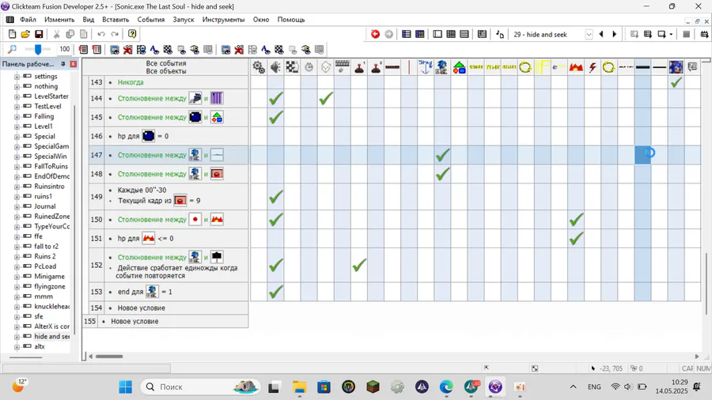Click the Storyboard controls column header
The width and height of the screenshot is (712, 400).
[293, 67]
